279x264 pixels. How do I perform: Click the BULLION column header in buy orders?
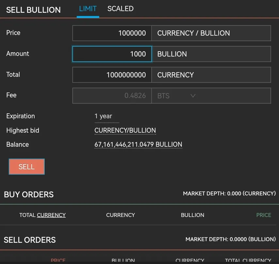[193, 215]
